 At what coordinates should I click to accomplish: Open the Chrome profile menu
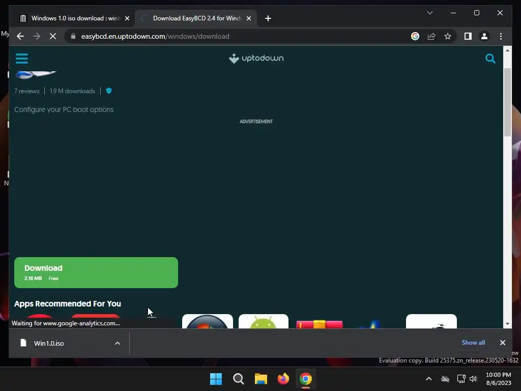484,36
